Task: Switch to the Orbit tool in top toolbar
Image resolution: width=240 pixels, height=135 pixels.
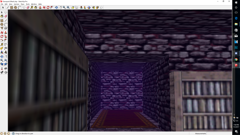Action: [x=56, y=7]
